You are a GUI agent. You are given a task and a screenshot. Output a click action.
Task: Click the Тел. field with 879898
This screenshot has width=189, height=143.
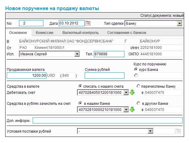click(x=109, y=54)
